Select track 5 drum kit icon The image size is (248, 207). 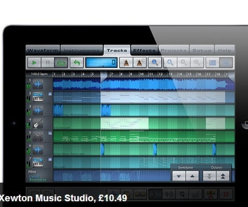[x=38, y=136]
